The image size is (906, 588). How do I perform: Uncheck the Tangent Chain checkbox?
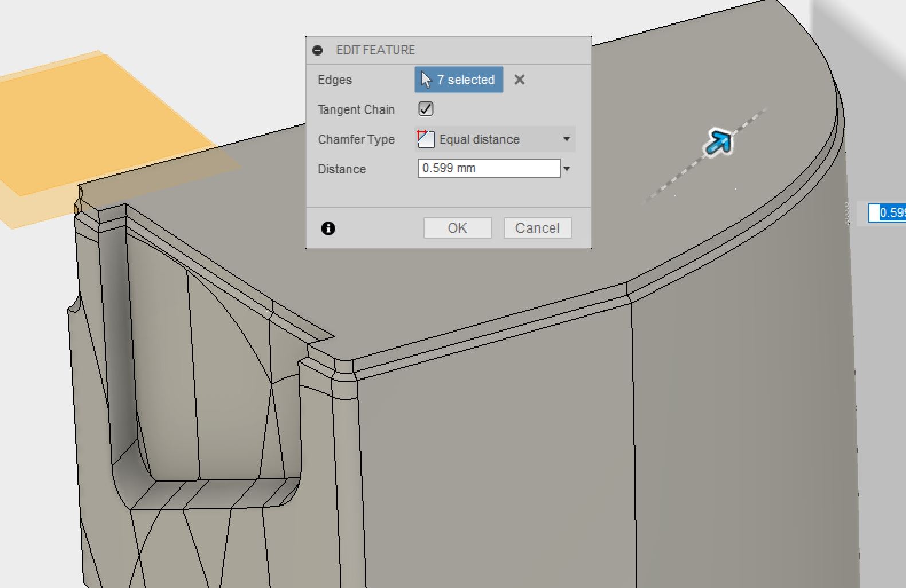pos(426,109)
